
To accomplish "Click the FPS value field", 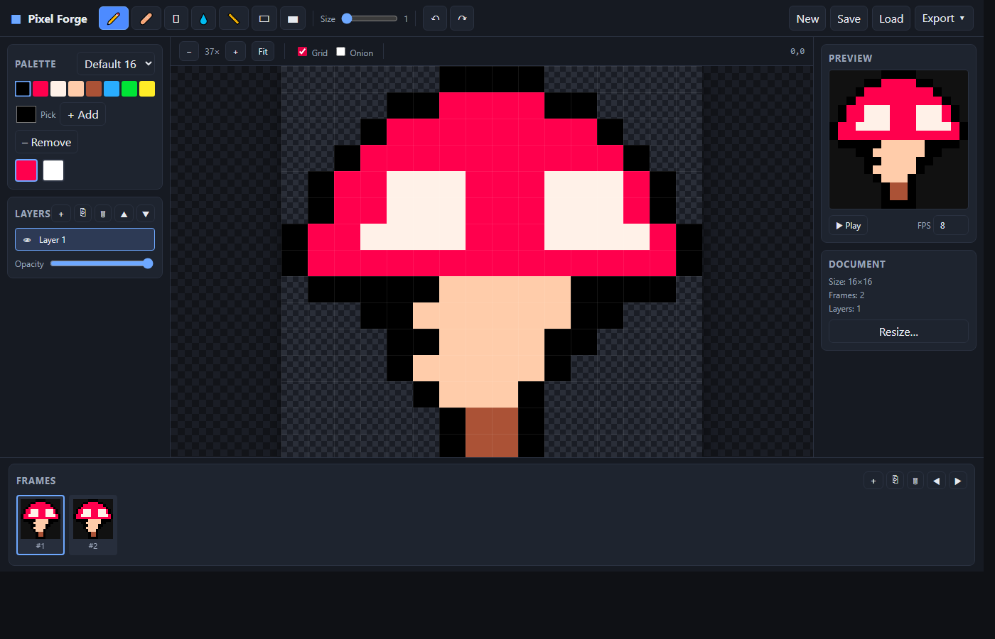I will tap(951, 226).
